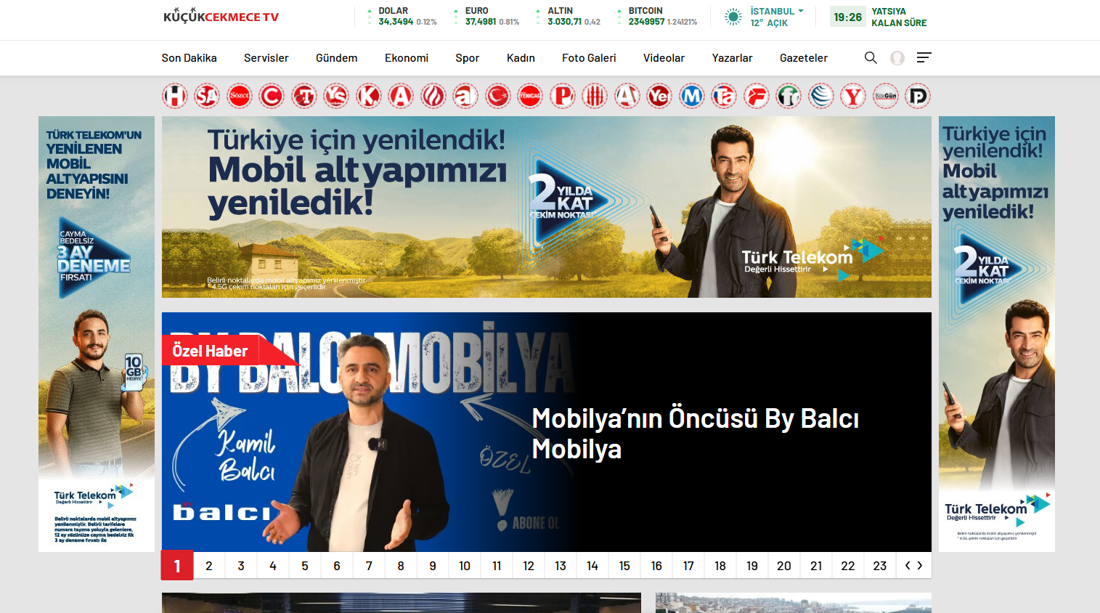Click the sun weather icon

pyautogui.click(x=733, y=17)
